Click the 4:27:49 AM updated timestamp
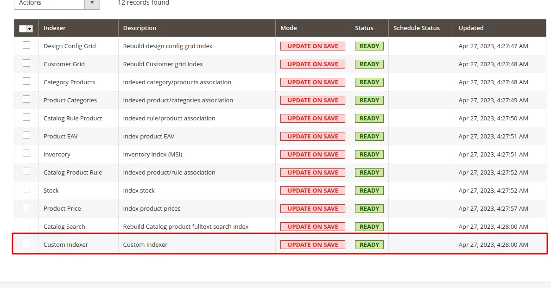 pyautogui.click(x=494, y=100)
